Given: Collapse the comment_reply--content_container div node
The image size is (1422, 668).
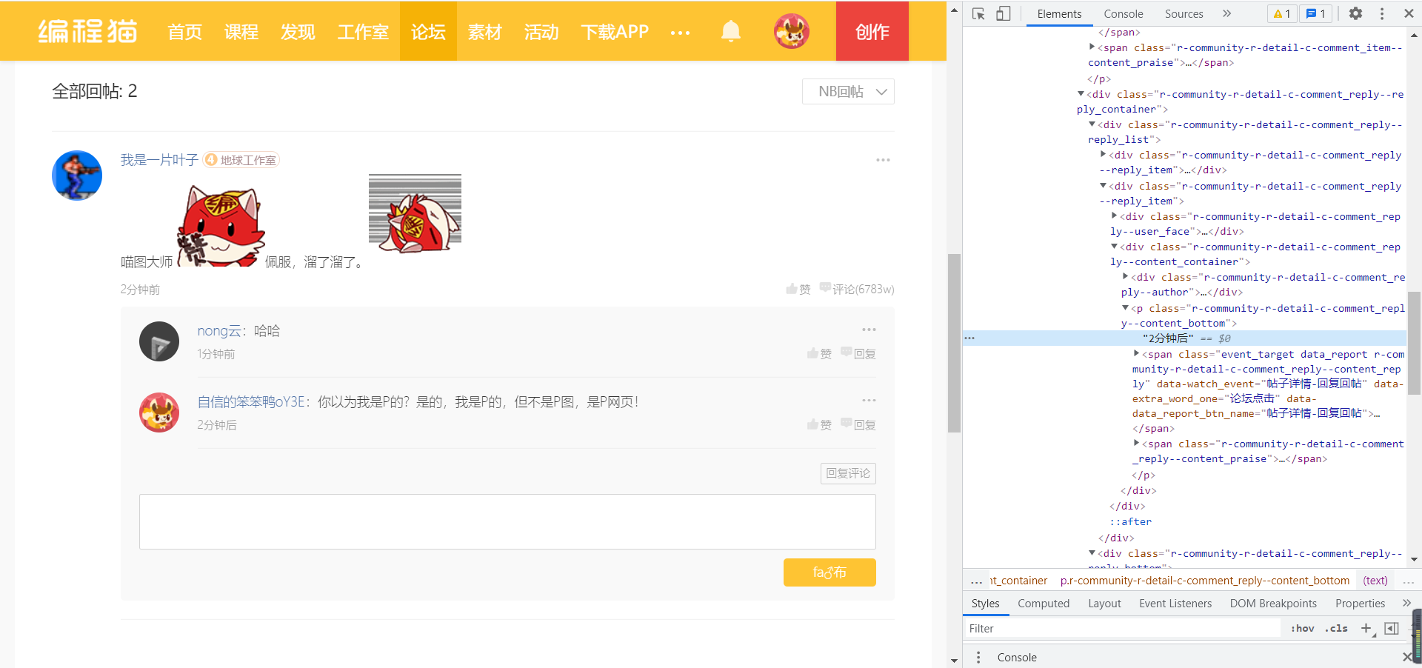Looking at the screenshot, I should click(x=1115, y=247).
